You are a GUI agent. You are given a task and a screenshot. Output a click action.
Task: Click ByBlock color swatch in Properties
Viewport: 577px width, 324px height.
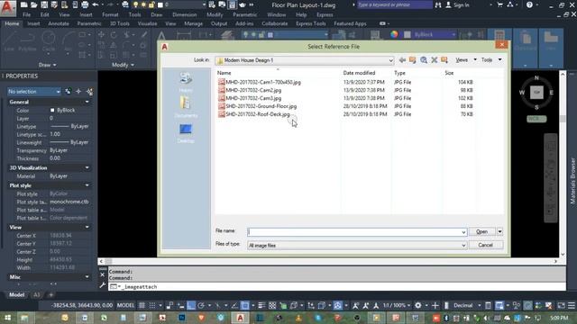(52, 110)
